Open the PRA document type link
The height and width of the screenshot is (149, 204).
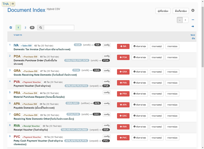click(x=17, y=93)
